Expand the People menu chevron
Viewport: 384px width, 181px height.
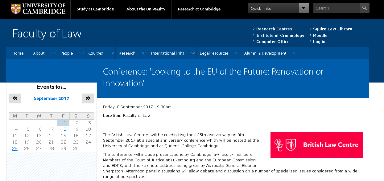(x=81, y=53)
